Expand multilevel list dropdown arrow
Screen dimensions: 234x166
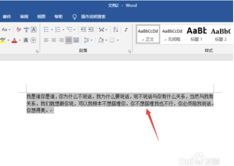pyautogui.click(x=74, y=29)
